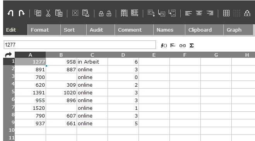Copy selection with the copy icon
The height and width of the screenshot is (141, 255).
tap(38, 13)
